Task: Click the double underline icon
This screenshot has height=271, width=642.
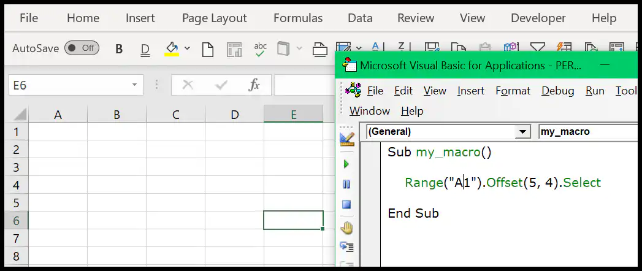Action: 145,50
